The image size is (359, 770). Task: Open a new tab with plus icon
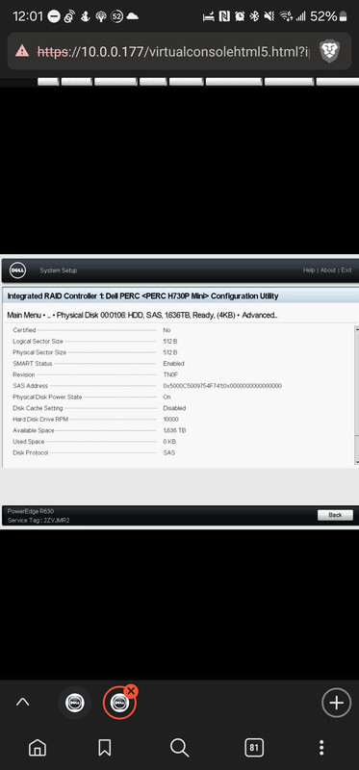click(x=337, y=703)
